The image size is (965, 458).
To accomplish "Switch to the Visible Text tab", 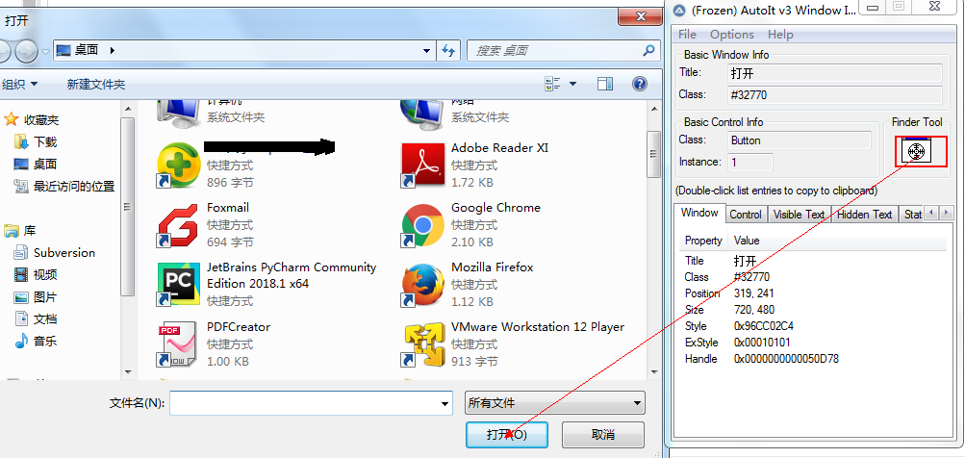I will coord(799,215).
